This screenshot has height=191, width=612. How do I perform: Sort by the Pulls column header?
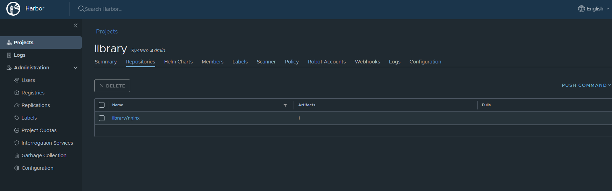(x=486, y=105)
